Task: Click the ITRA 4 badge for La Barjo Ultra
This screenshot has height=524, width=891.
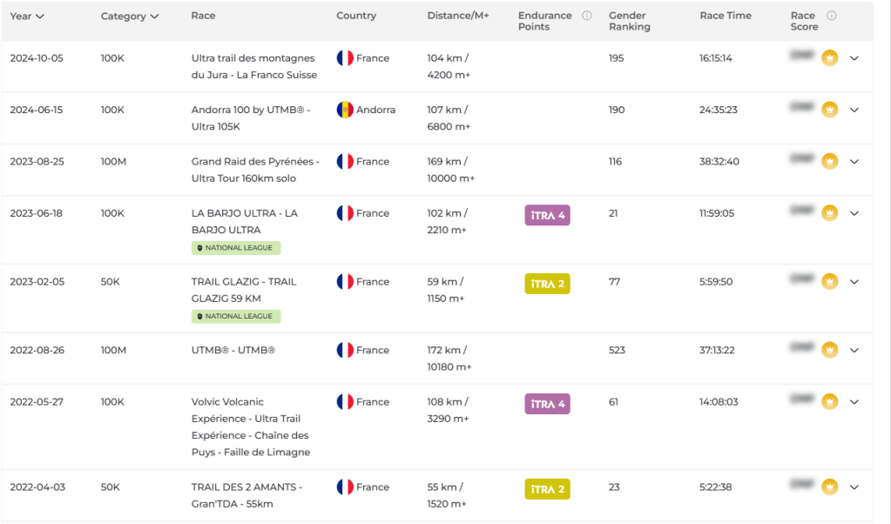Action: pyautogui.click(x=547, y=215)
